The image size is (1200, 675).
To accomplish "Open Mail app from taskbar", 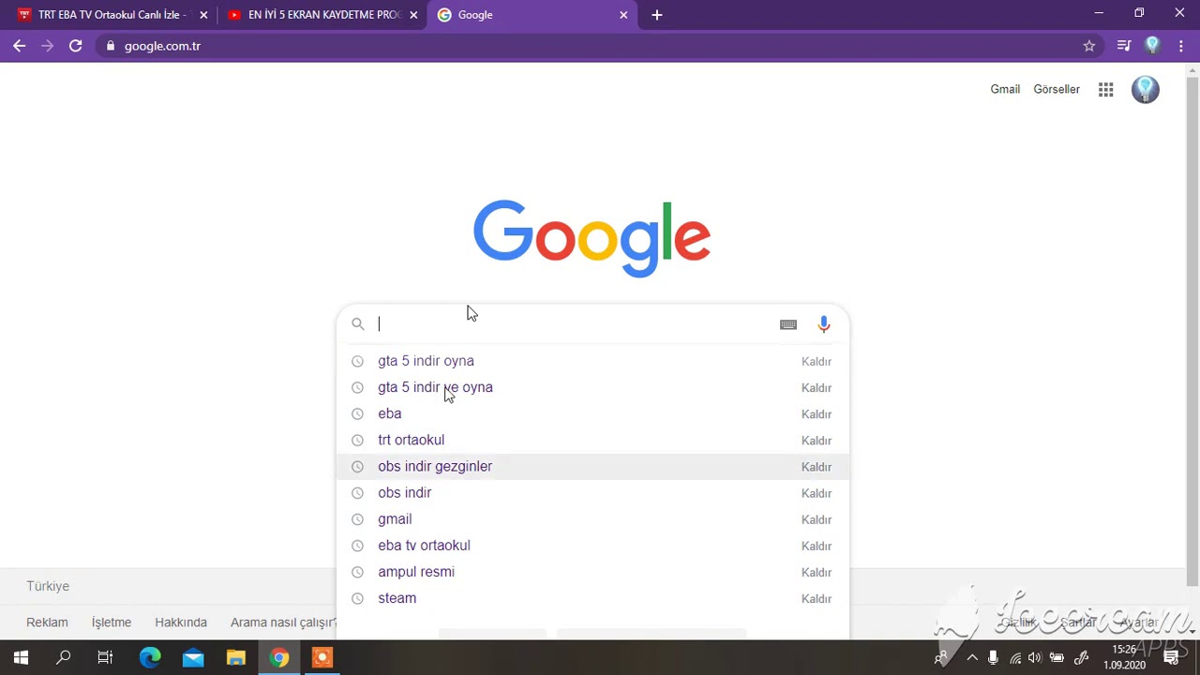I will pyautogui.click(x=193, y=658).
